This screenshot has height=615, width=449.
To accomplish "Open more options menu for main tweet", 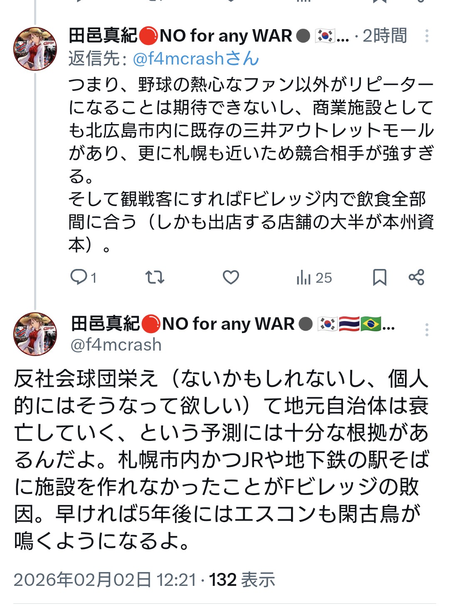I will tap(427, 330).
